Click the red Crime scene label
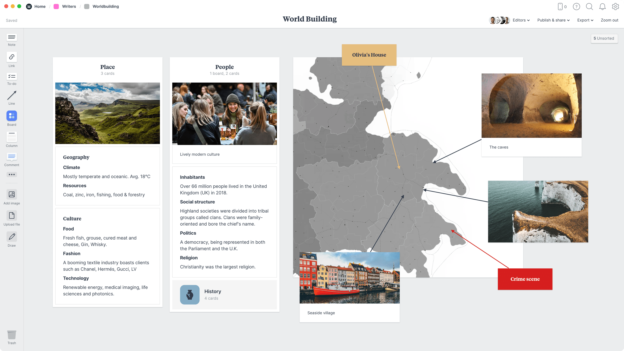Image resolution: width=624 pixels, height=351 pixels. click(525, 279)
